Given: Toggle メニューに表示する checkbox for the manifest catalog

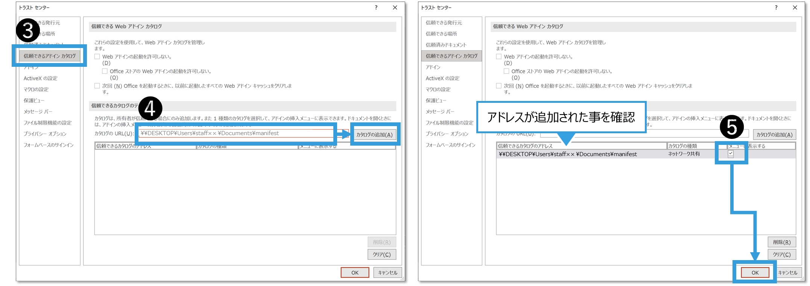Looking at the screenshot, I should click(x=731, y=154).
